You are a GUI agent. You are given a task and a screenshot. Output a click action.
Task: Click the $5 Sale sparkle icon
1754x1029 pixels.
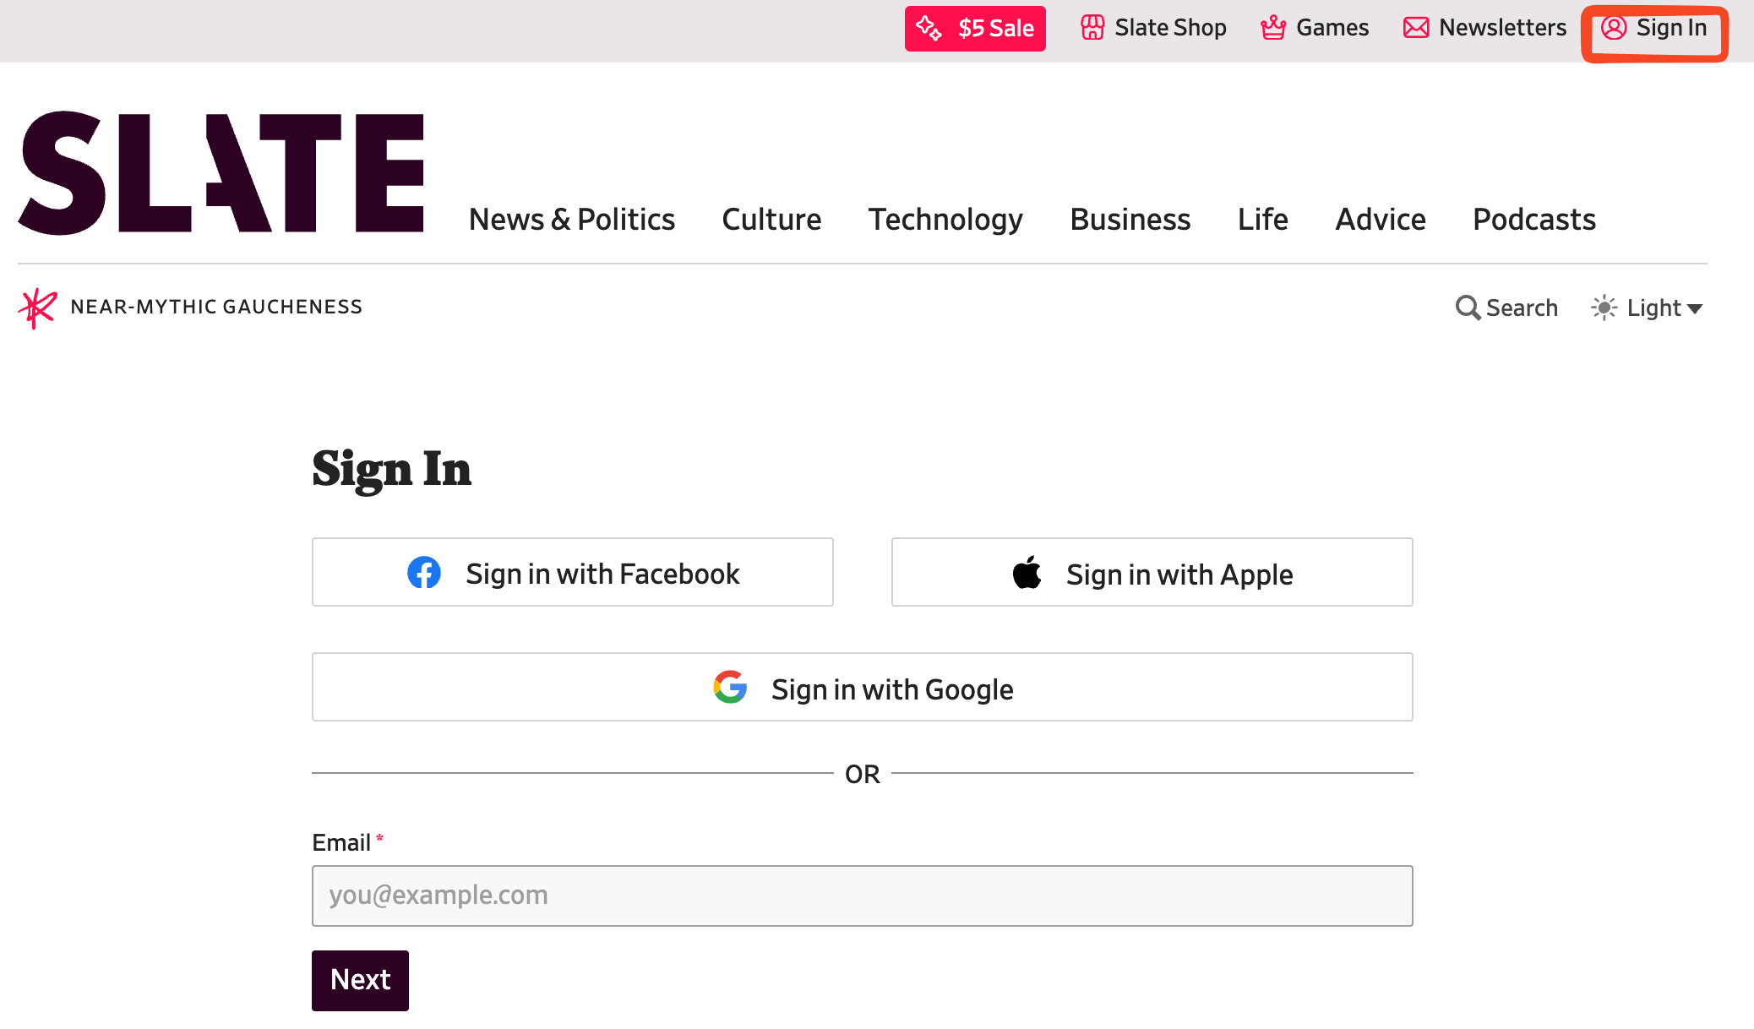[929, 28]
